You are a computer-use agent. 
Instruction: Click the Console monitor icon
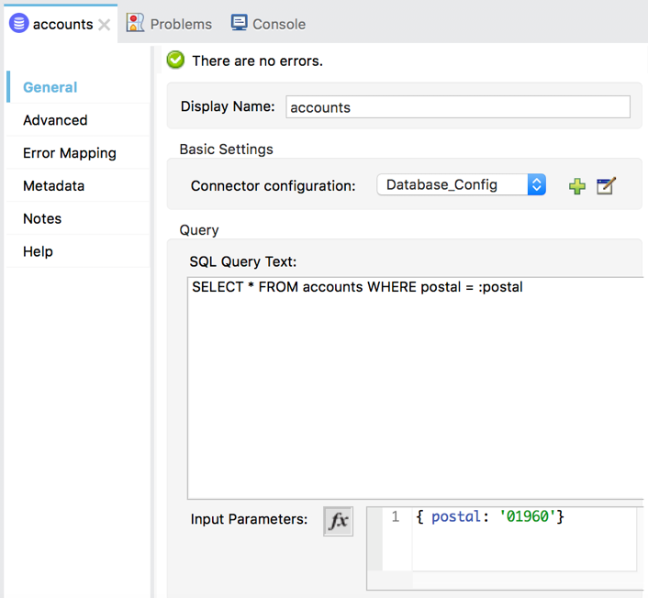click(x=240, y=22)
